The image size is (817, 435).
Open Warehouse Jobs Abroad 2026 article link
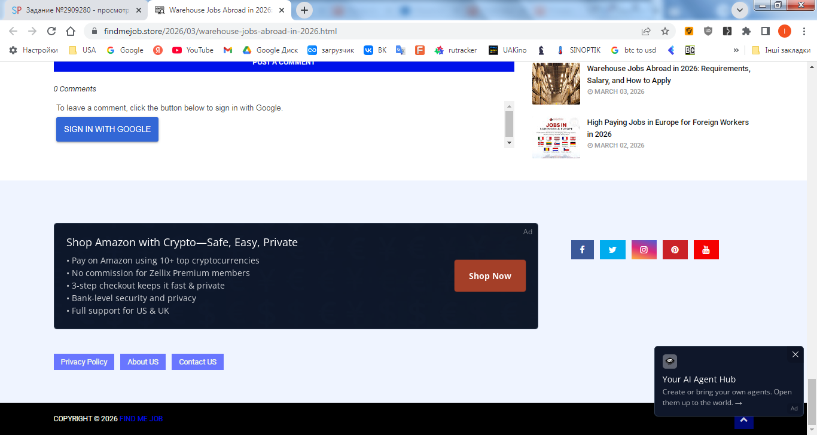(x=669, y=75)
